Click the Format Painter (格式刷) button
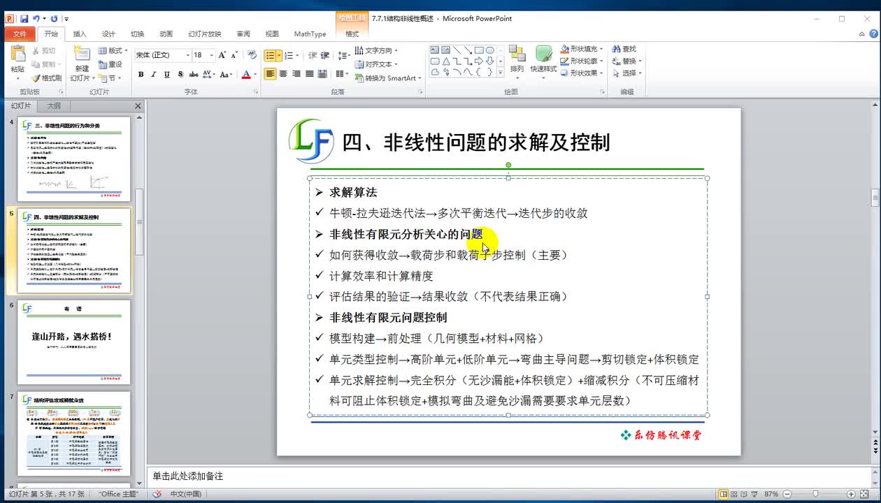Viewport: 881px width, 503px height. click(x=46, y=78)
